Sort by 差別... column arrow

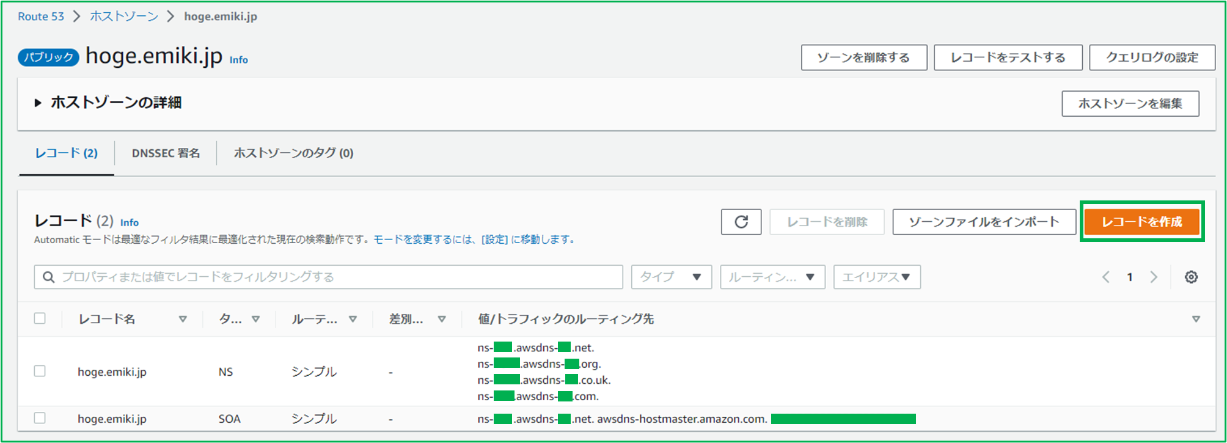[x=442, y=319]
